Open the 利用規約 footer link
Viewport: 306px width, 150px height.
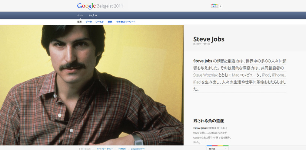pyautogui.click(x=122, y=149)
